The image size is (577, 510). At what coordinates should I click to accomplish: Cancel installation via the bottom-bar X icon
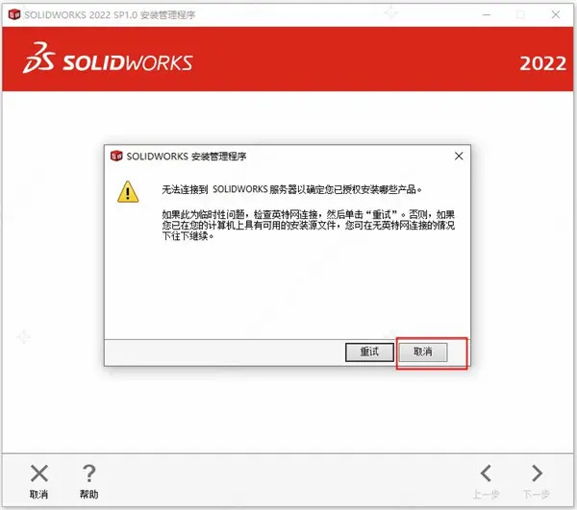(39, 474)
